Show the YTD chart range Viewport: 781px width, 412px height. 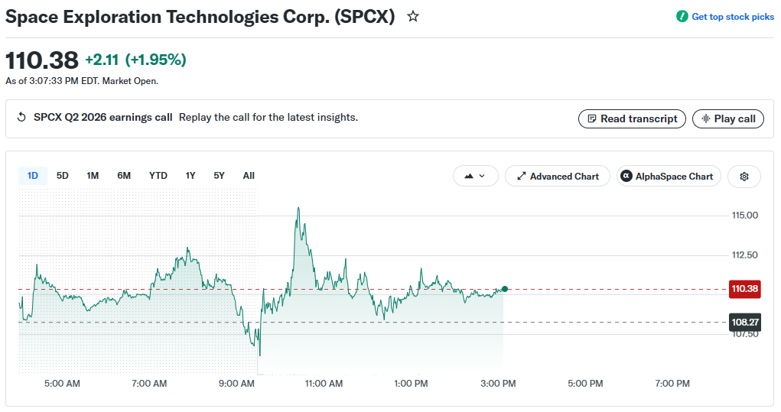click(x=158, y=176)
